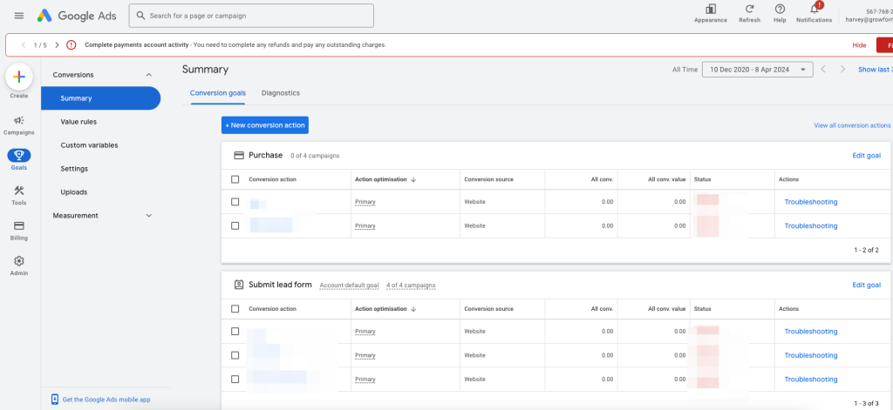Select Summary in the left menu
893x410 pixels.
click(x=101, y=98)
